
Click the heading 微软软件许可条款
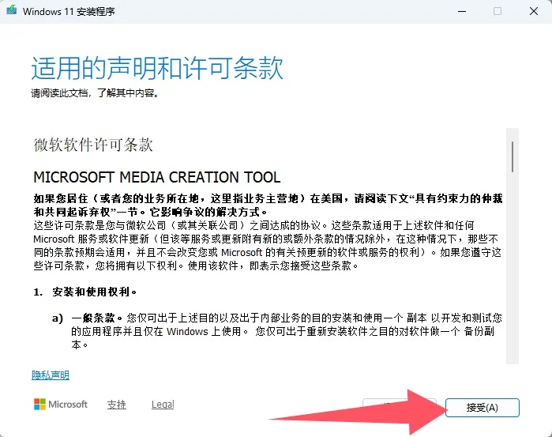(x=93, y=145)
